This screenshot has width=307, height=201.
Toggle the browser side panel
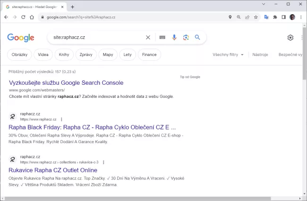(284, 17)
